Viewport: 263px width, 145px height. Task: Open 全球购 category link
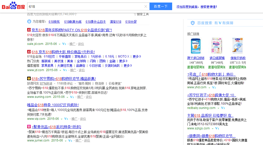tap(81, 61)
